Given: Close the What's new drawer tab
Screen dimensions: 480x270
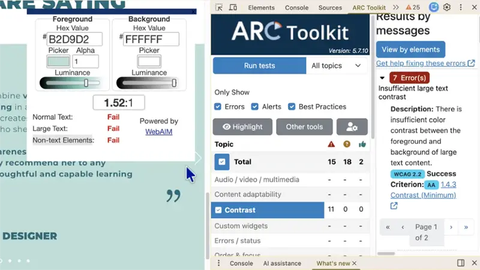Looking at the screenshot, I should point(354,263).
